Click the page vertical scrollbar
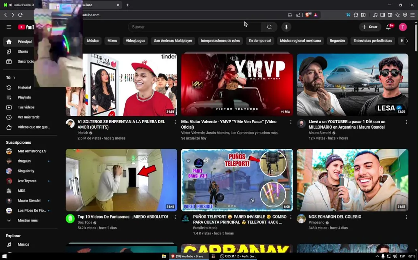This screenshot has height=260, width=418. (416, 37)
